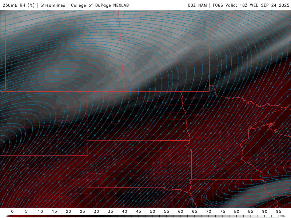The width and height of the screenshot is (291, 218).
Task: Select the color bar label "35"
Action: [x=111, y=211]
